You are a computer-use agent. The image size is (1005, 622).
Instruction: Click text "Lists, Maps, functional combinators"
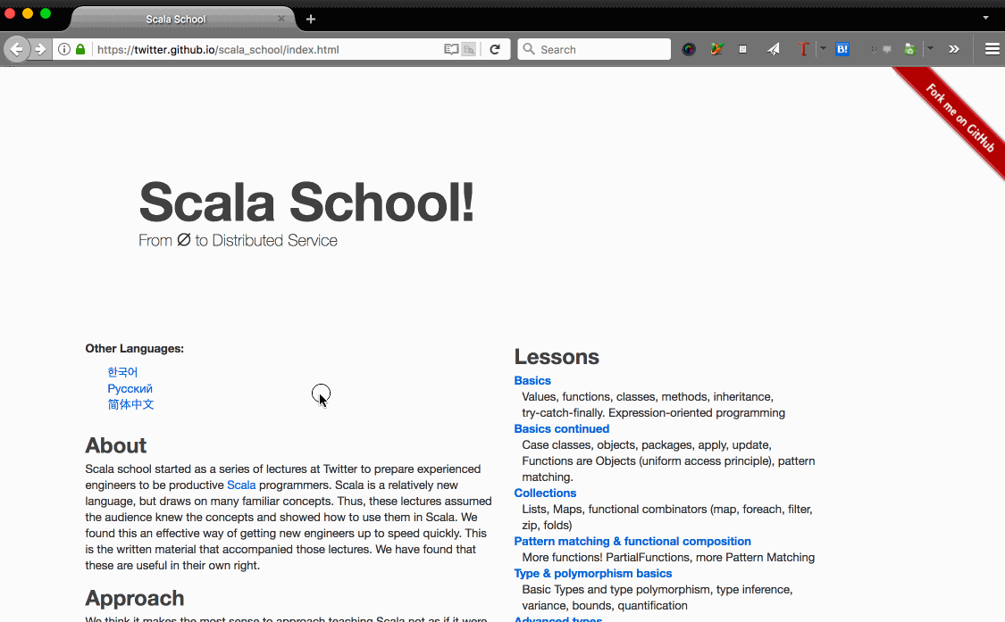coord(614,510)
